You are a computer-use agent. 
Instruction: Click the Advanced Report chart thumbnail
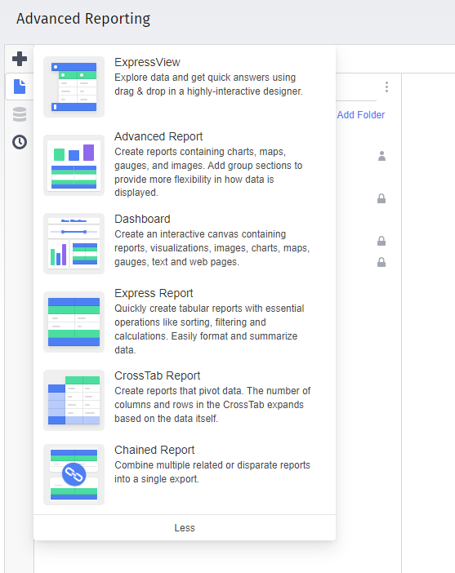coord(74,166)
